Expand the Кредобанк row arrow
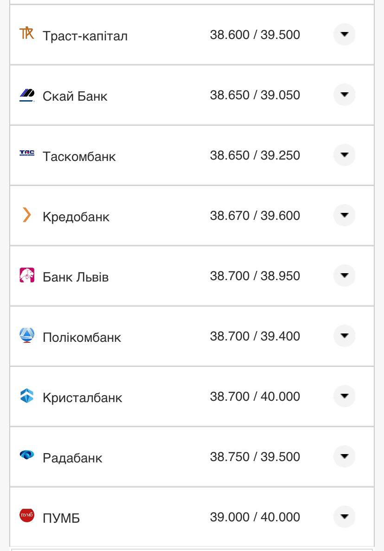 344,215
